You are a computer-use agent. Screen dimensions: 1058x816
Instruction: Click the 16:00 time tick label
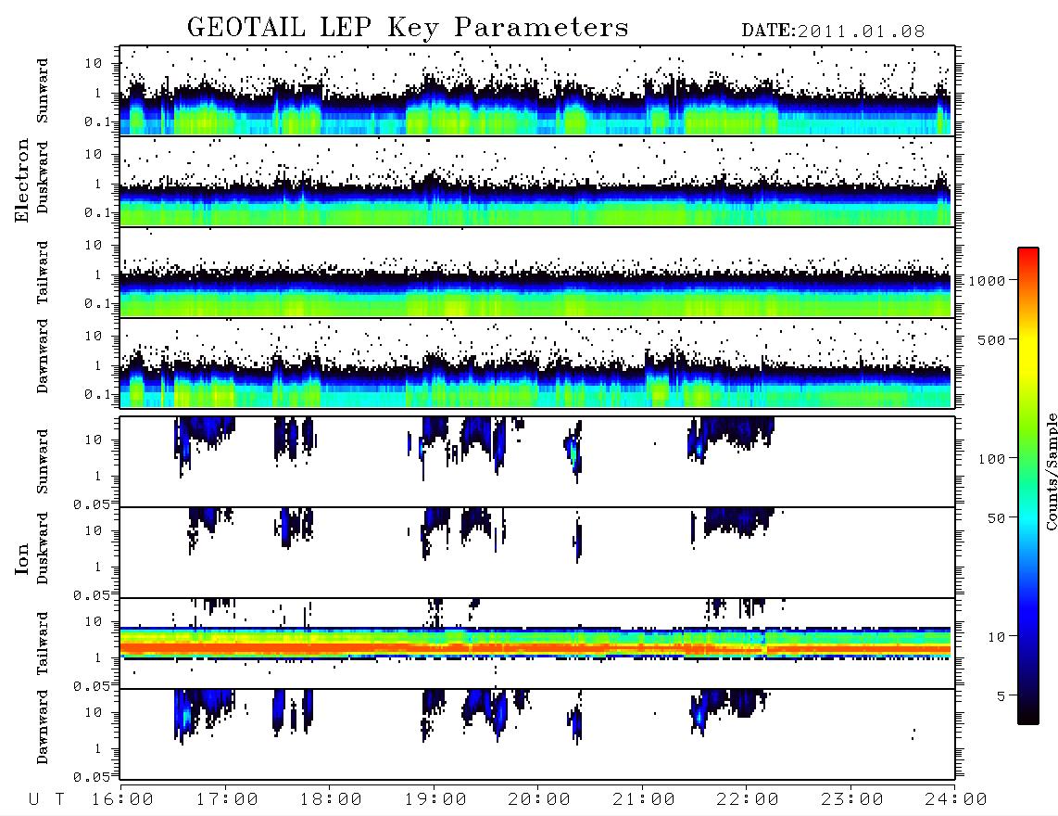[122, 800]
